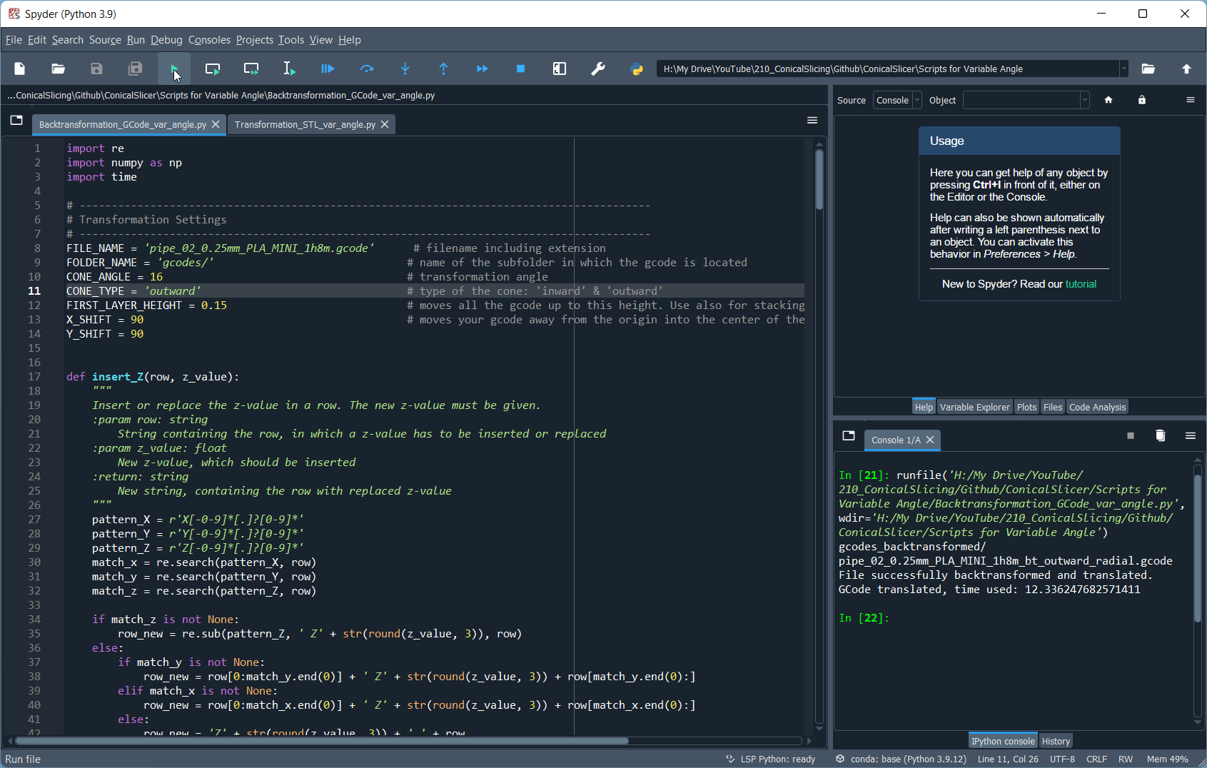The height and width of the screenshot is (768, 1207).
Task: Open the editor pane options hamburger menu
Action: tap(812, 121)
